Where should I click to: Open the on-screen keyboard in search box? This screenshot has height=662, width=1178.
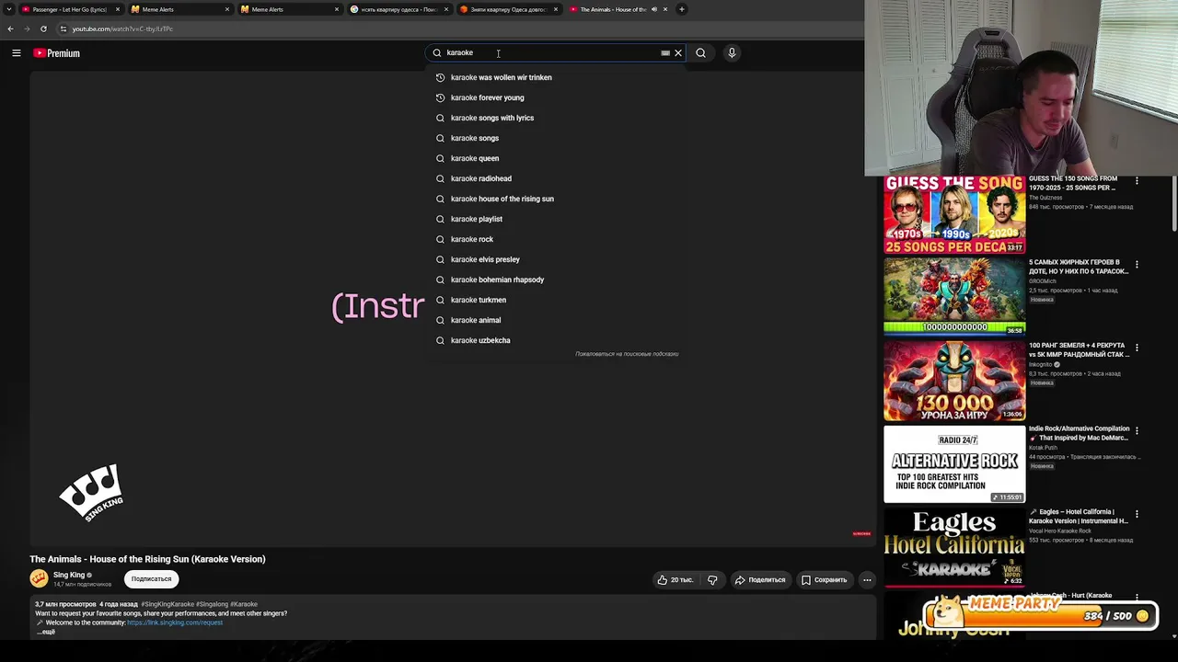(665, 53)
